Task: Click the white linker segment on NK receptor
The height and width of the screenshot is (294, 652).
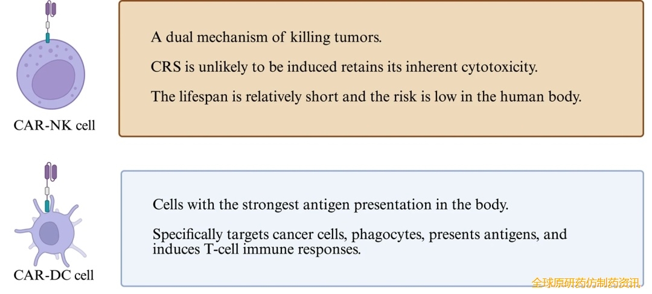Action: 48,26
